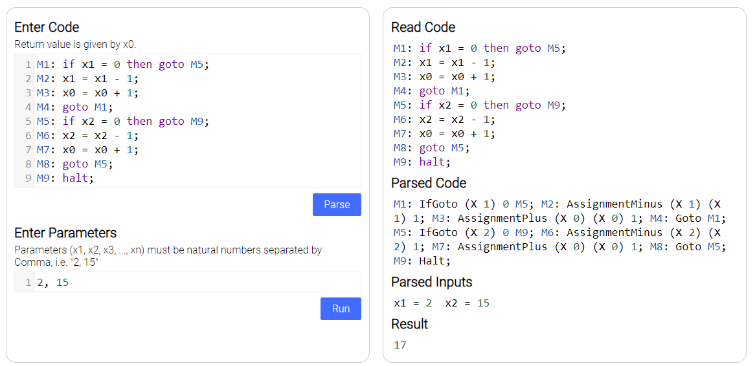Click 'M8: goto M5;' in Read Code panel
The image size is (755, 366).
point(431,147)
